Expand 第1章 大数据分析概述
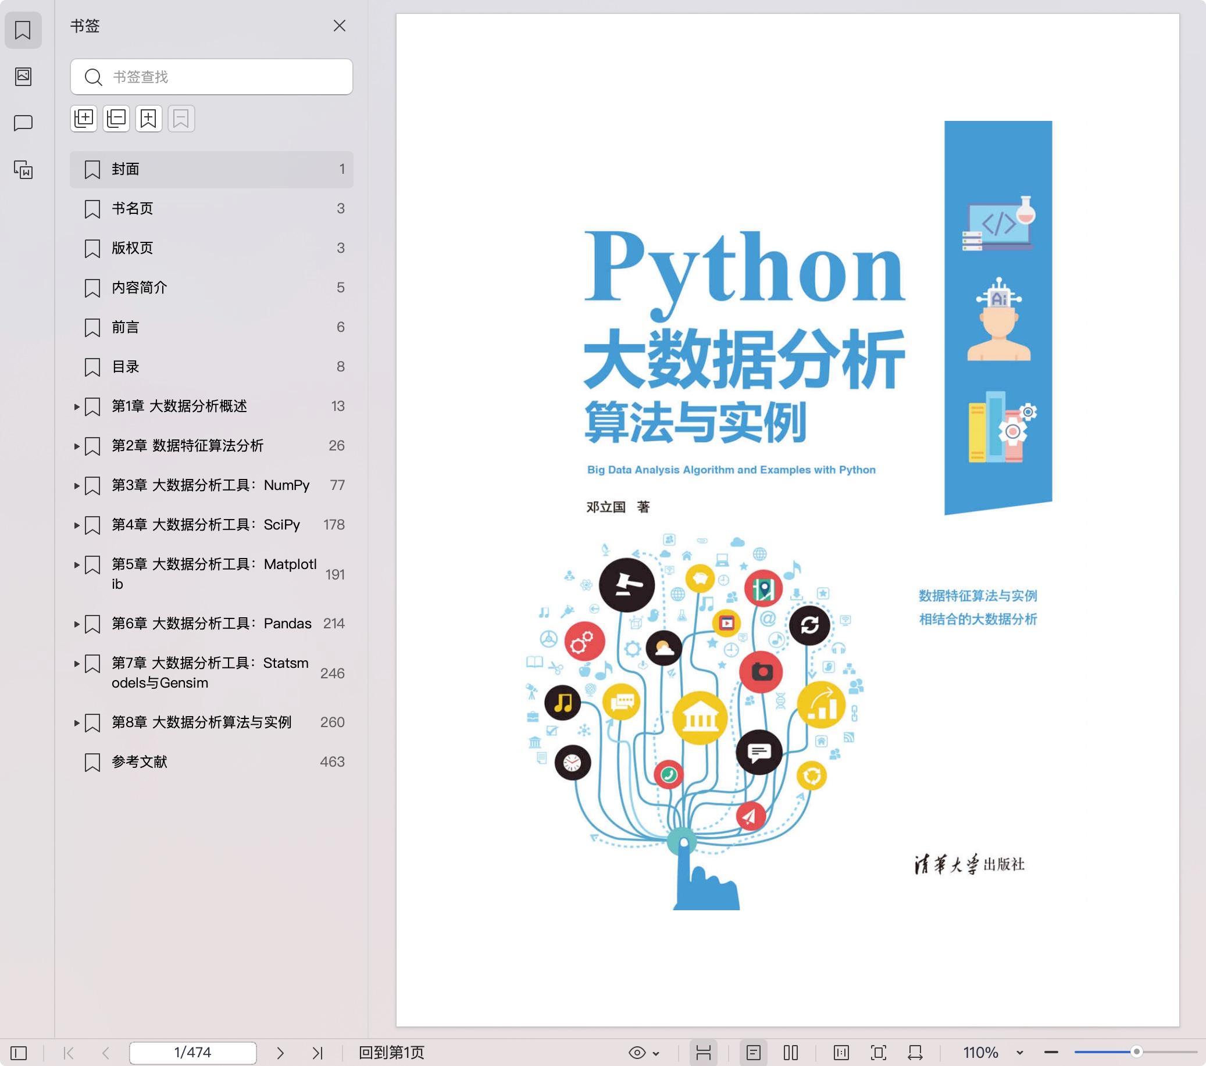 pos(77,406)
